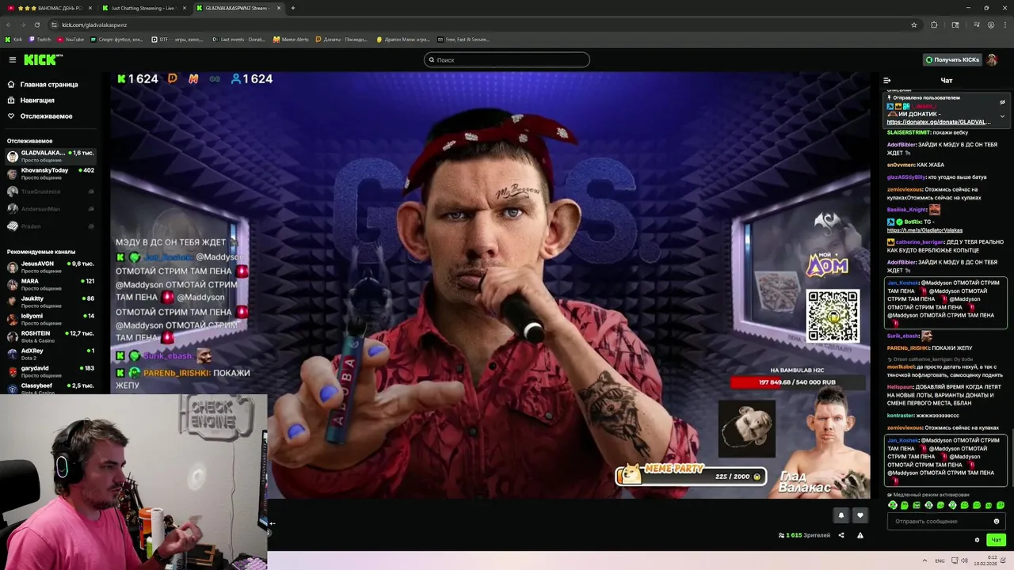
Task: Open the donatex.gg donation link
Action: pos(939,122)
